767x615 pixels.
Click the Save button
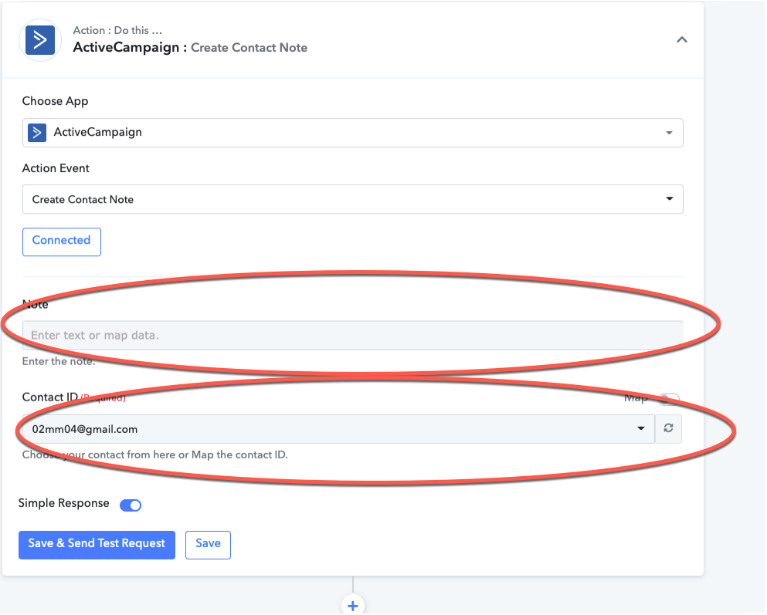coord(208,545)
